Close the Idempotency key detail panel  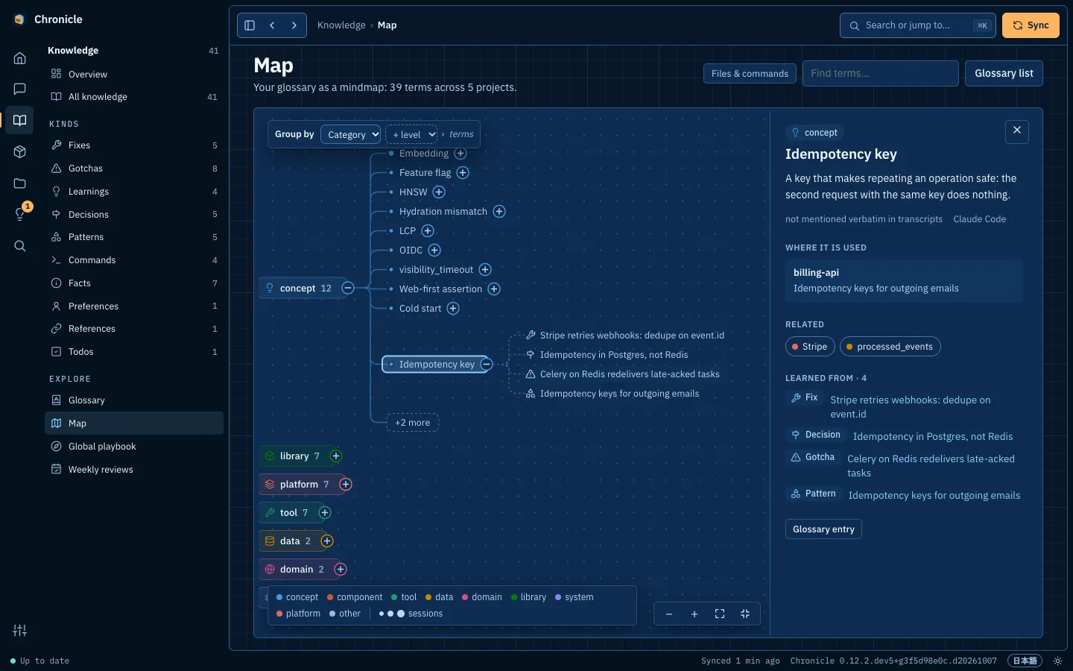click(x=1017, y=131)
